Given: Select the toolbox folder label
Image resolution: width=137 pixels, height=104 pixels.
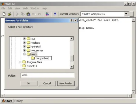Looking at the screenshot, I should [x=36, y=43].
